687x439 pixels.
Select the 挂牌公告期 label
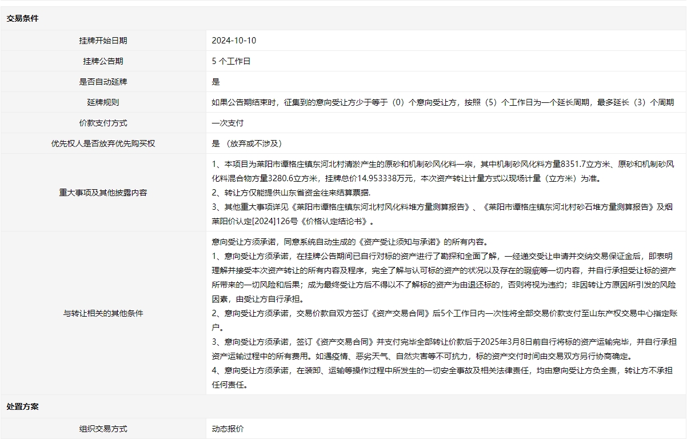coord(103,61)
